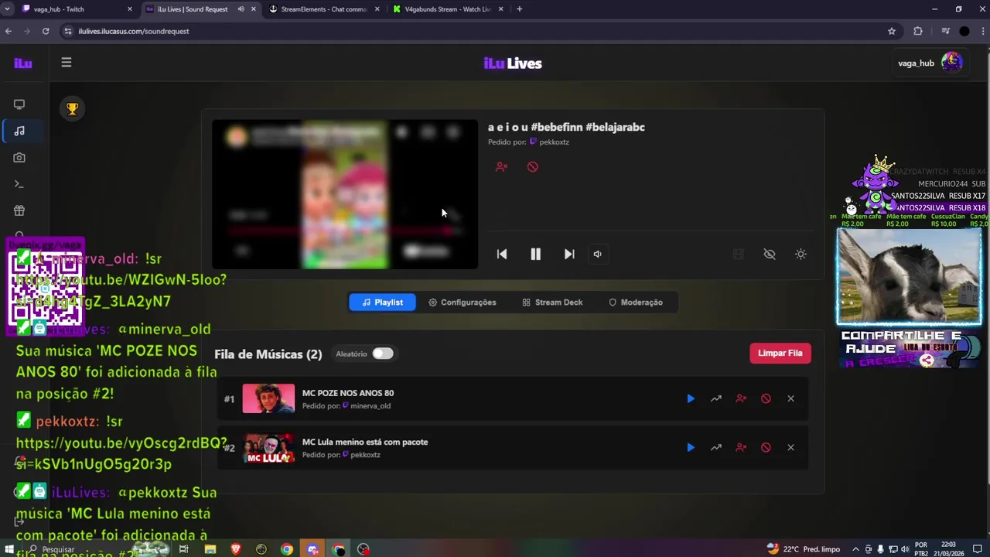Click remove-user icon on MC POZE row
The image size is (990, 557).
(741, 398)
